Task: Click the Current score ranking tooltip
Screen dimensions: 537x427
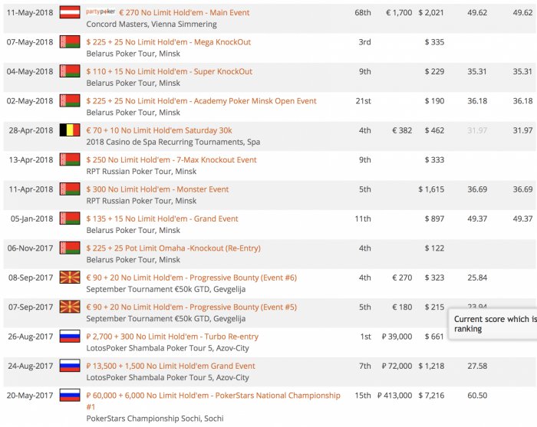Action: (x=494, y=324)
